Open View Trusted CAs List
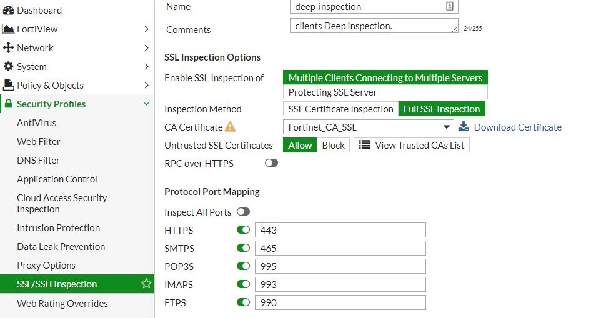 click(x=412, y=145)
